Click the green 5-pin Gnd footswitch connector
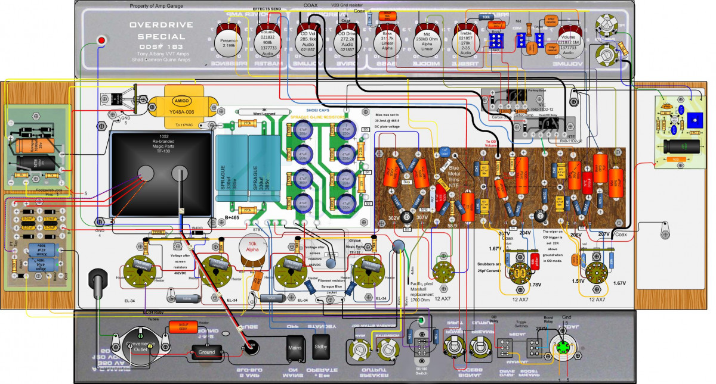The height and width of the screenshot is (384, 716). pos(564,346)
